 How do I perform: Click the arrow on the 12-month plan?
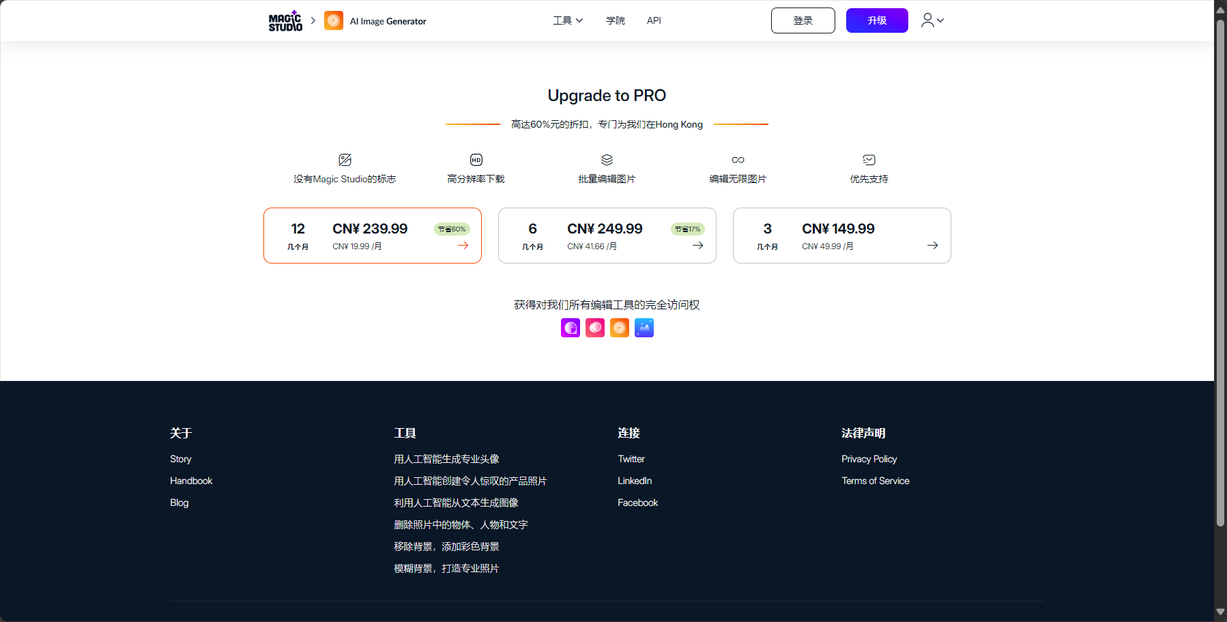click(x=463, y=245)
